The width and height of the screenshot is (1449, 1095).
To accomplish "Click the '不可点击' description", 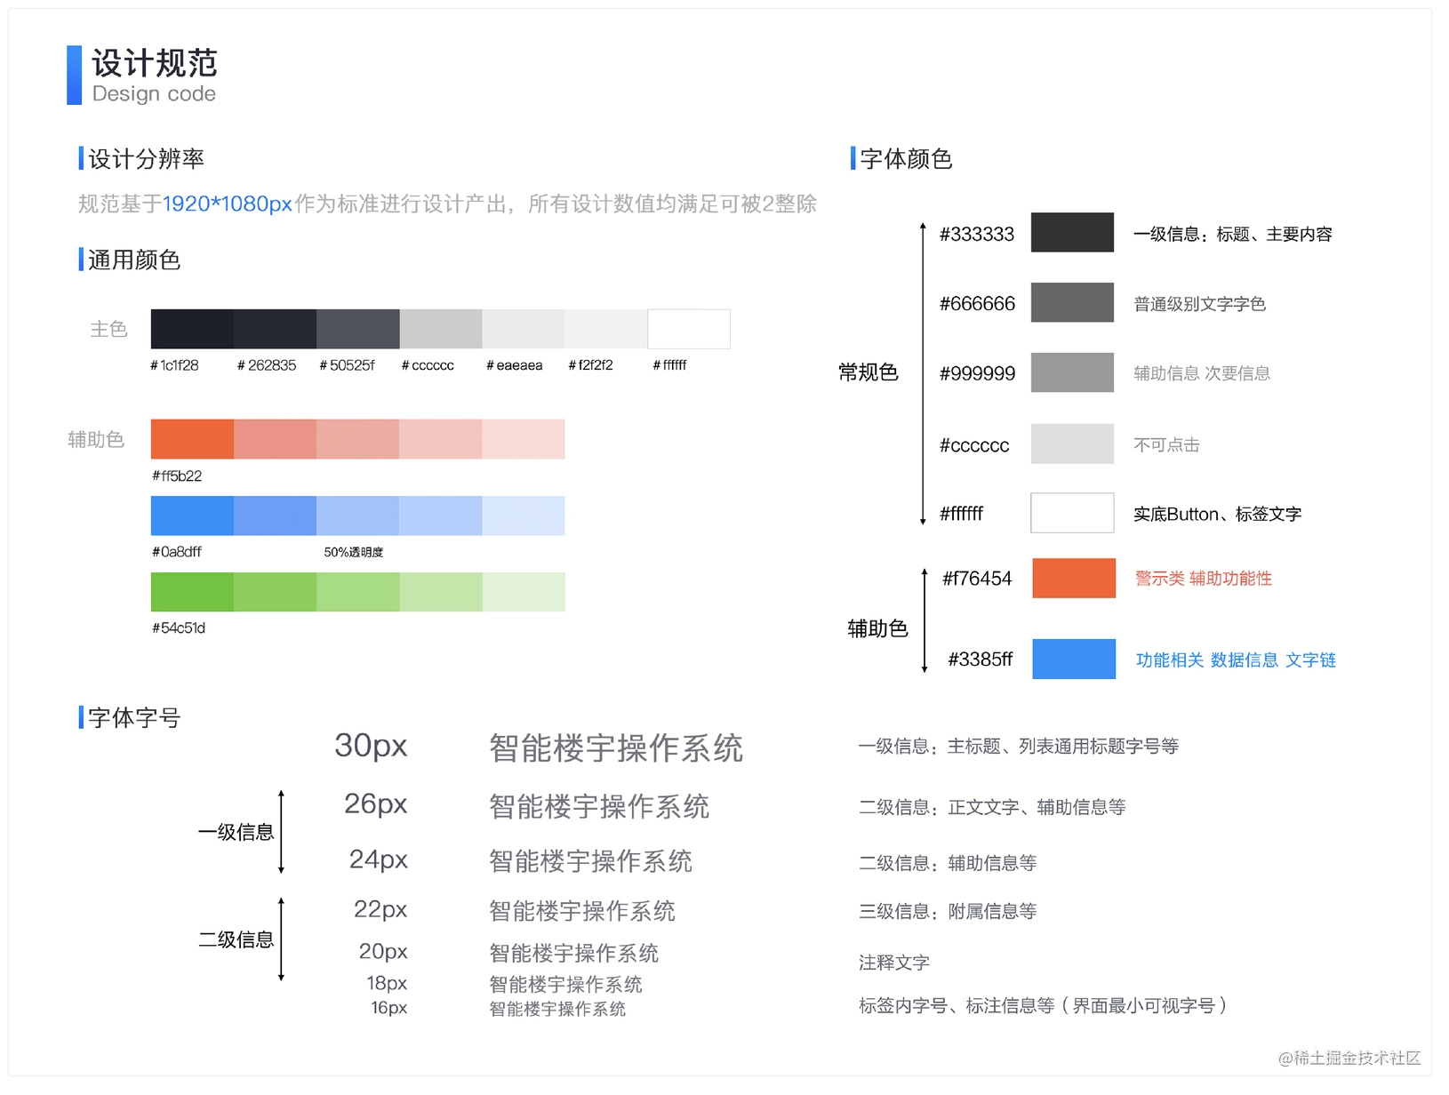I will [x=1166, y=444].
